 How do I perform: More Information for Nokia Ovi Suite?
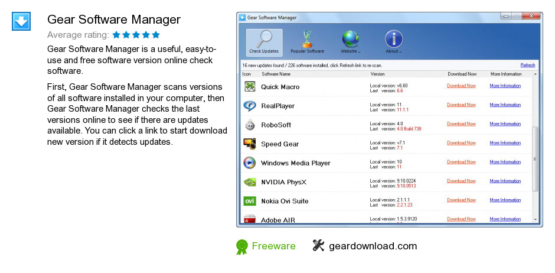point(505,200)
